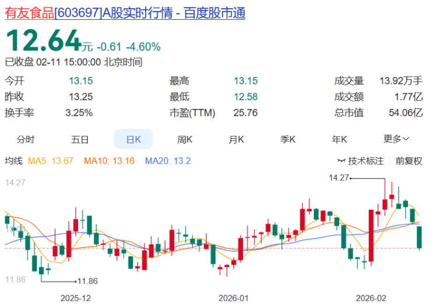Click the 换手率 value 3.25%
The height and width of the screenshot is (306, 437).
(79, 113)
